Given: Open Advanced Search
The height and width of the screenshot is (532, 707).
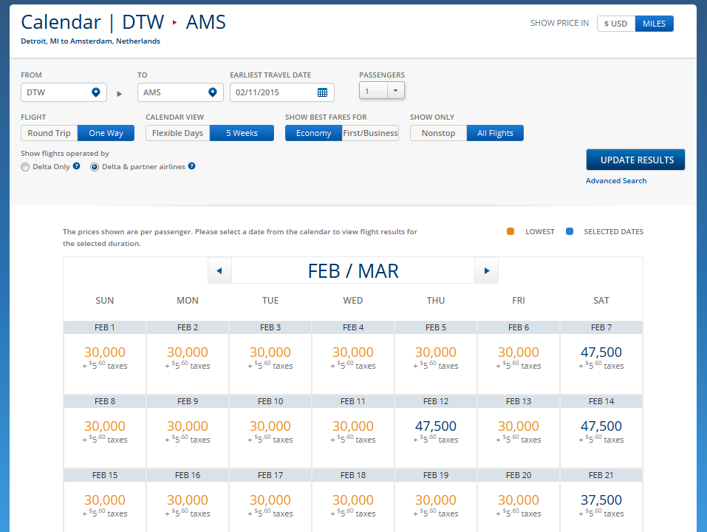Looking at the screenshot, I should pos(615,180).
